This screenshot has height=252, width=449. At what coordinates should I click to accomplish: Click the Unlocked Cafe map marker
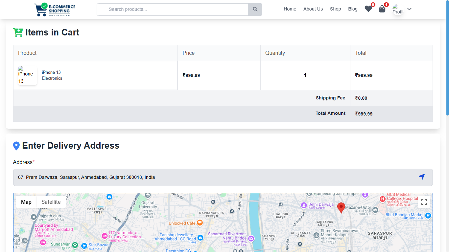coord(200,223)
